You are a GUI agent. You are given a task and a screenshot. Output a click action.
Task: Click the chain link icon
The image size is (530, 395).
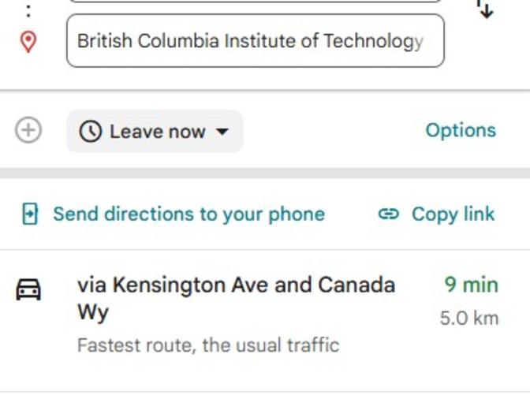pyautogui.click(x=389, y=214)
